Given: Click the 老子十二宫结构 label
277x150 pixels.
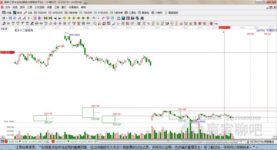Looking at the screenshot, I should tap(24, 30).
